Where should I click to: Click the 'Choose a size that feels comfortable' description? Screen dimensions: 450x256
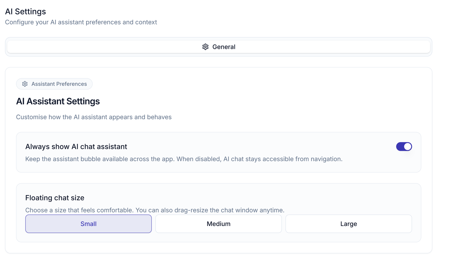tap(155, 210)
